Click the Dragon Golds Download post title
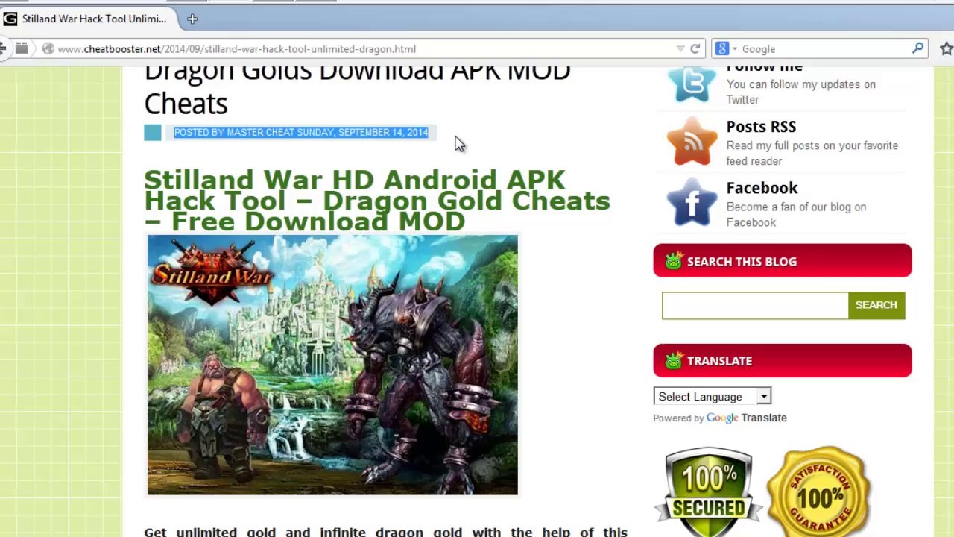954x537 pixels. coord(357,88)
